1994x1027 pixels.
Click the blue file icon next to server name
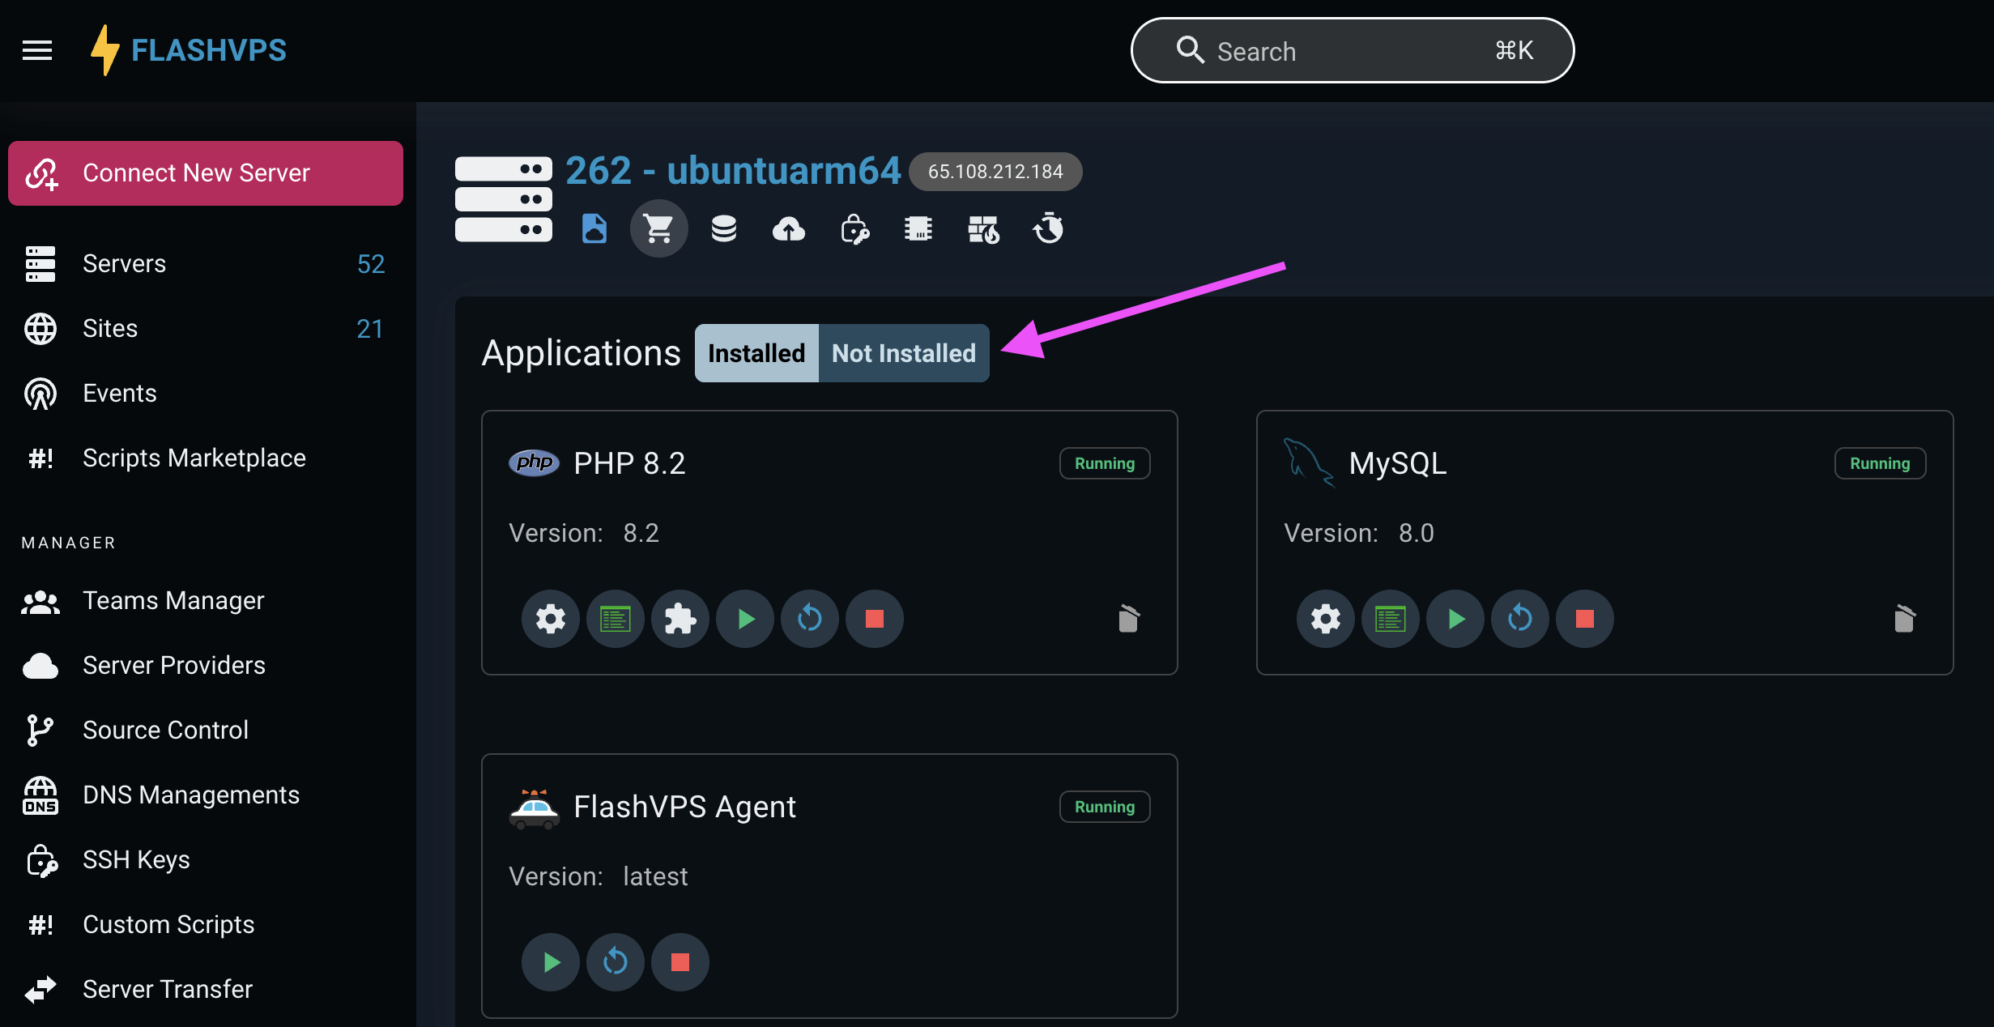point(594,228)
